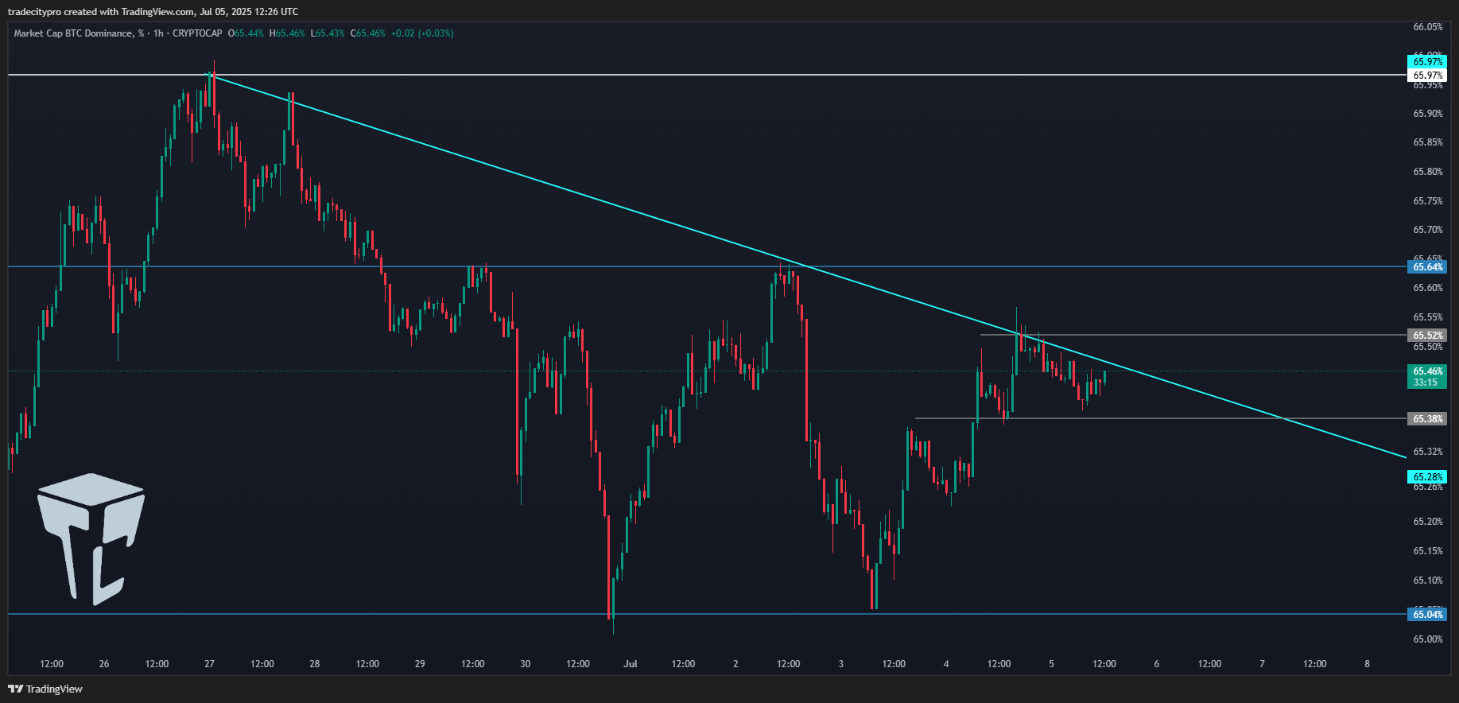The height and width of the screenshot is (703, 1459).
Task: Click the 4 date on time axis
Action: [946, 664]
